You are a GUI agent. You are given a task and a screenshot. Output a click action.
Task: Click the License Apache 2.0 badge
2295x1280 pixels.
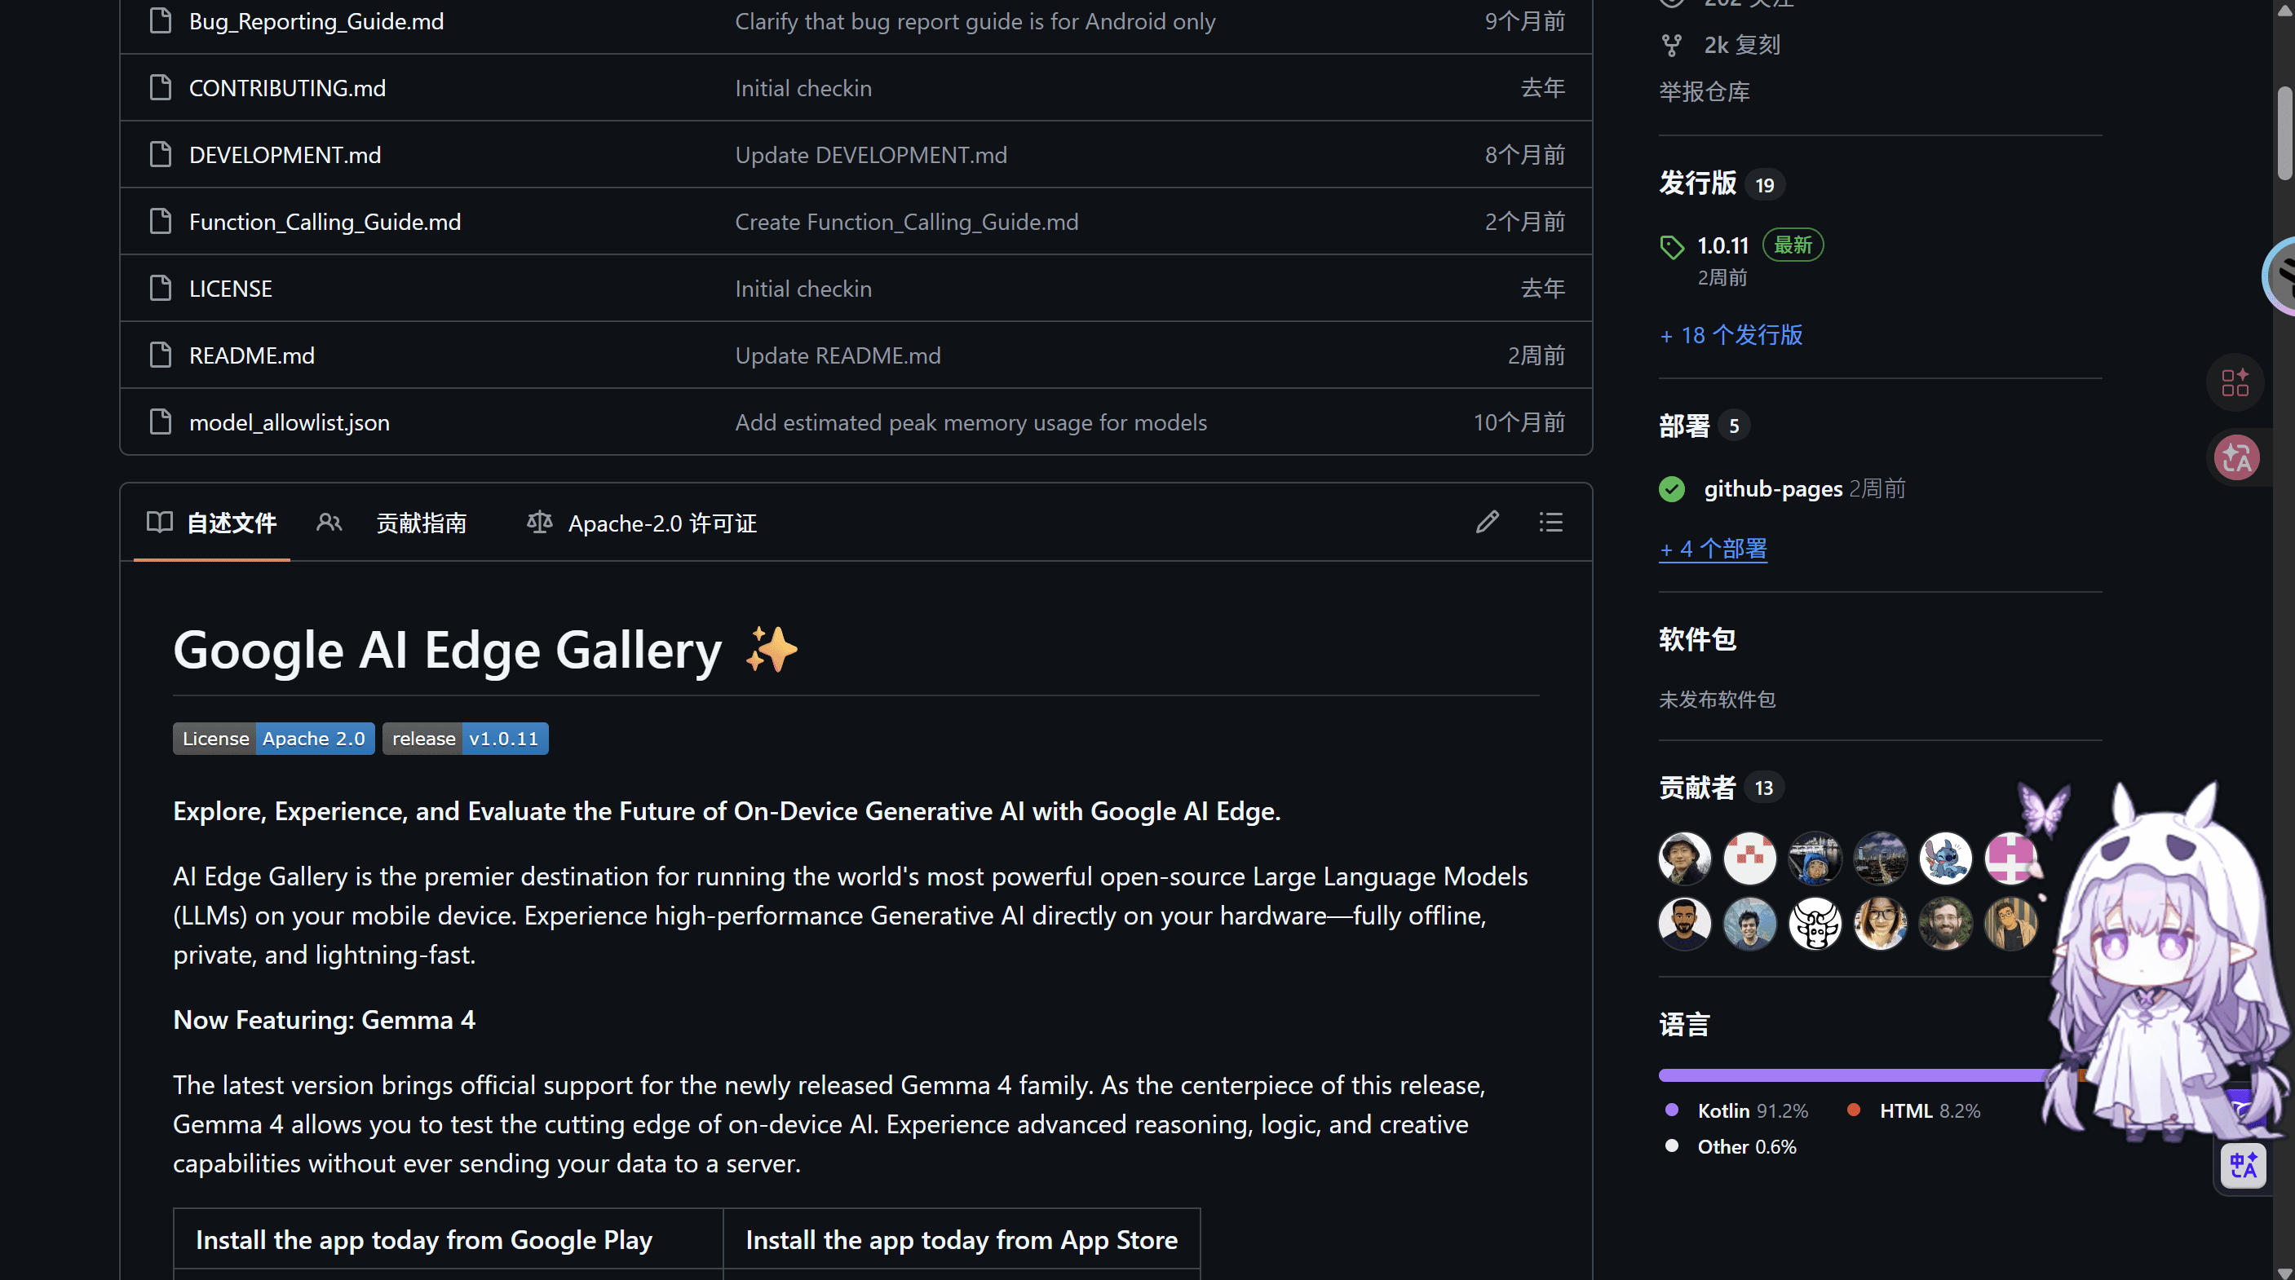(x=273, y=739)
